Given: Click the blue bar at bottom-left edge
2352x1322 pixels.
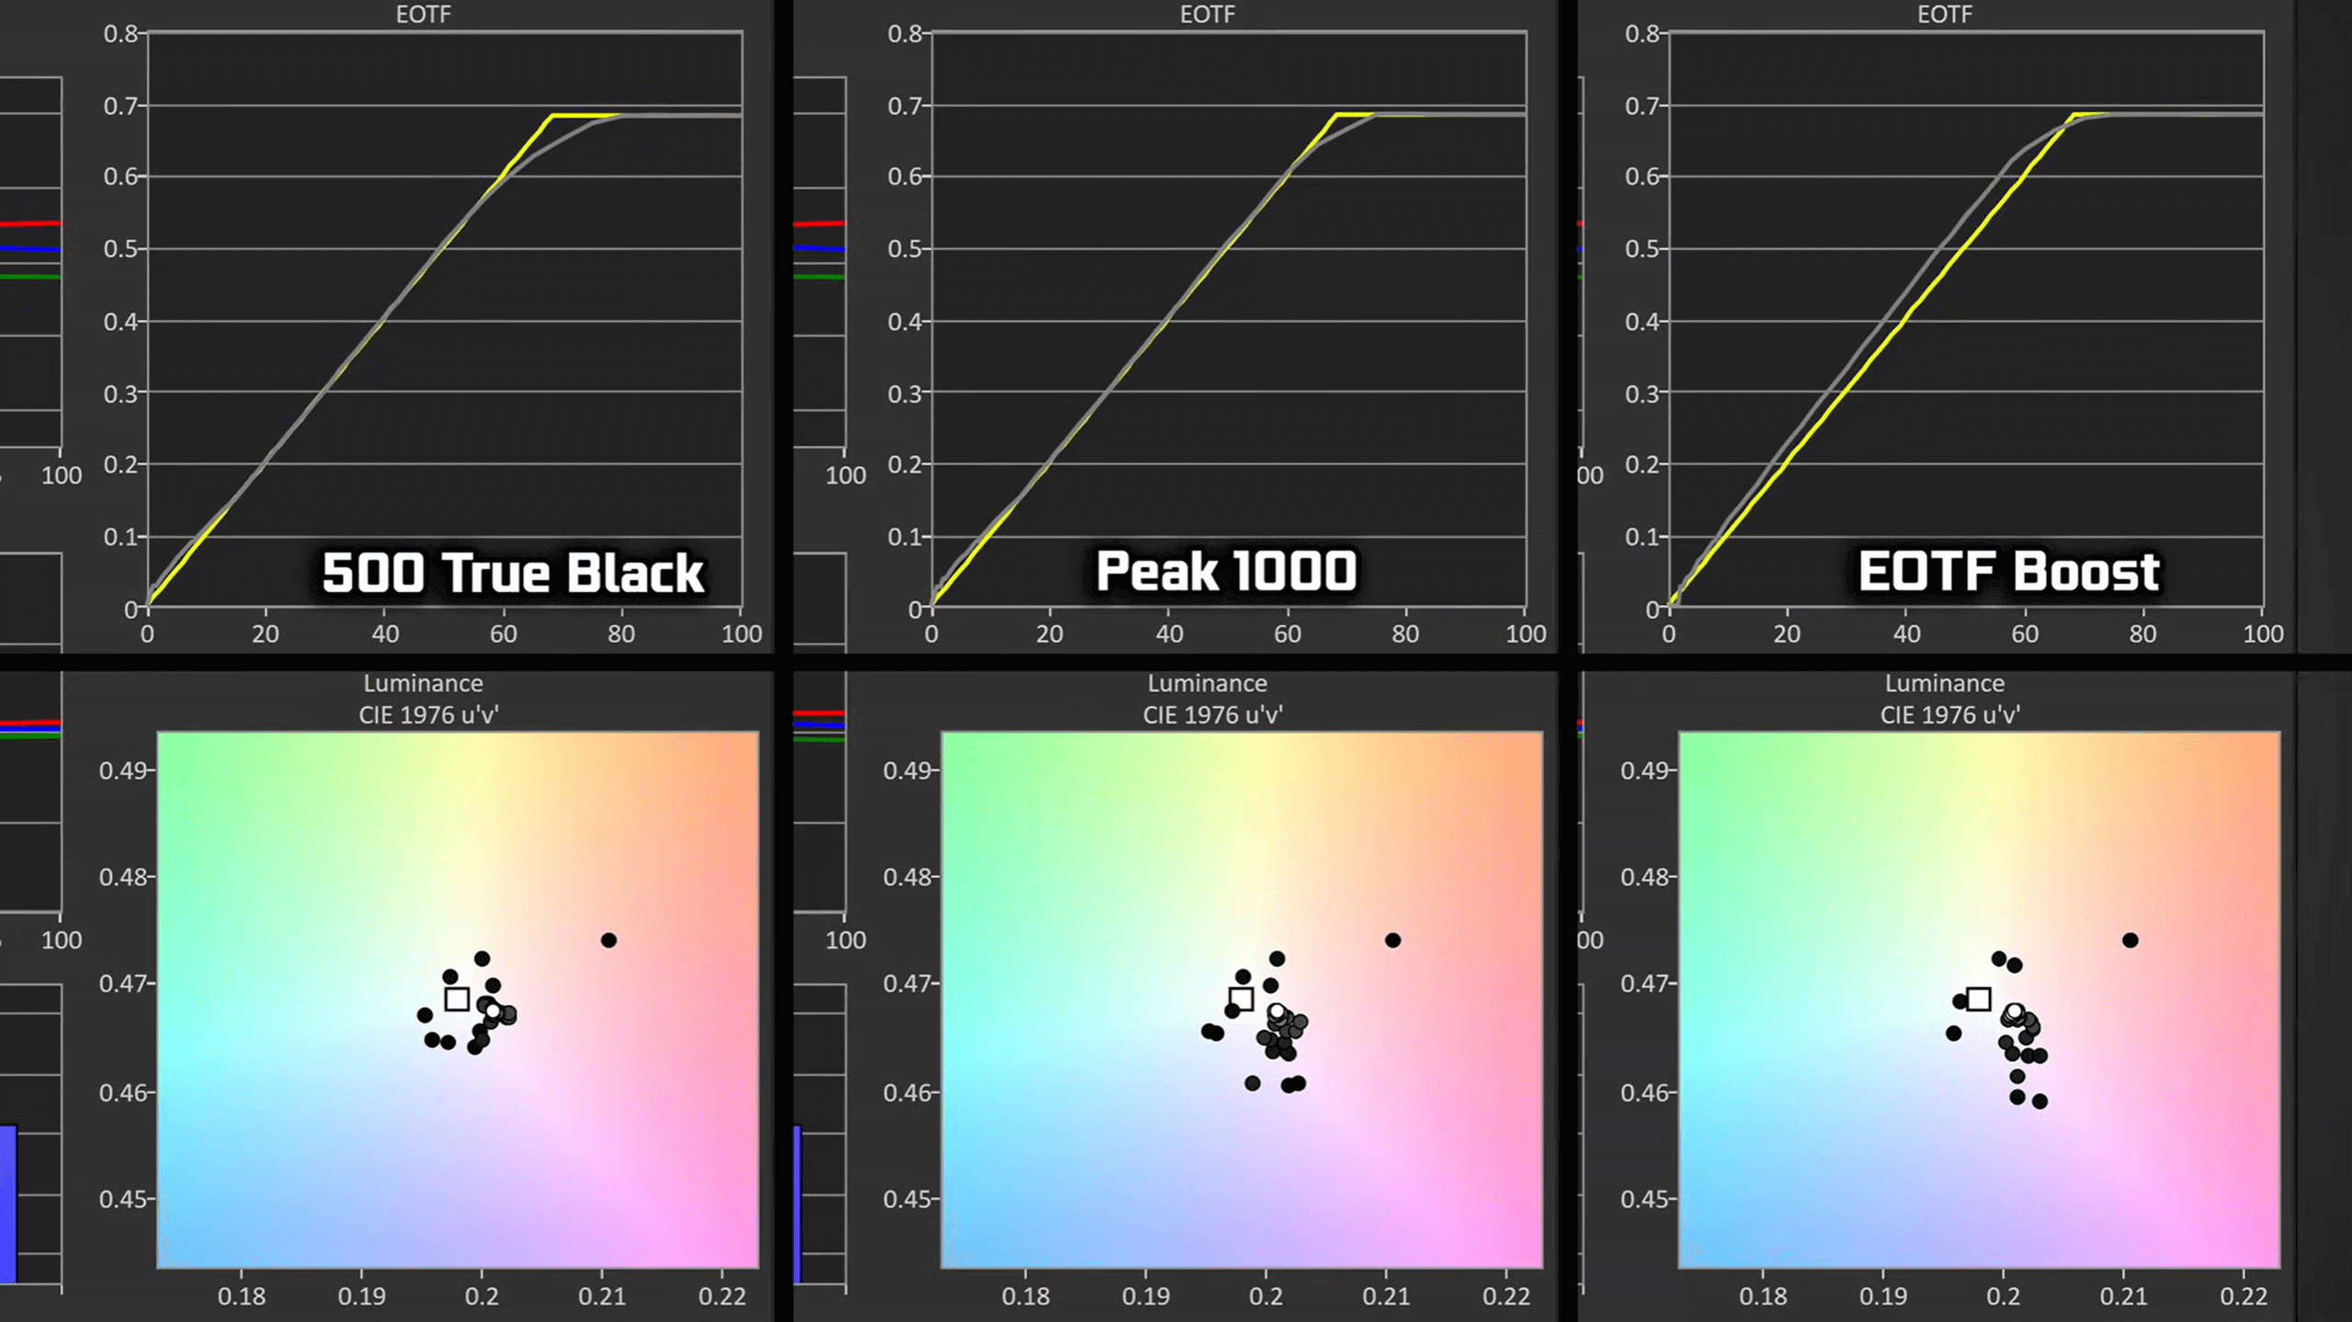Looking at the screenshot, I should 7,1202.
